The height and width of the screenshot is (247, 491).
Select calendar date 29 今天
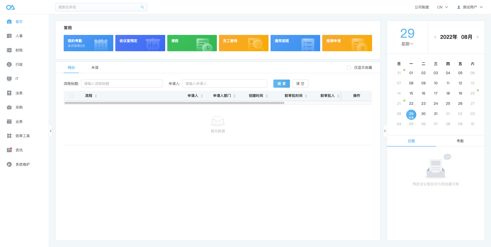pyautogui.click(x=411, y=115)
